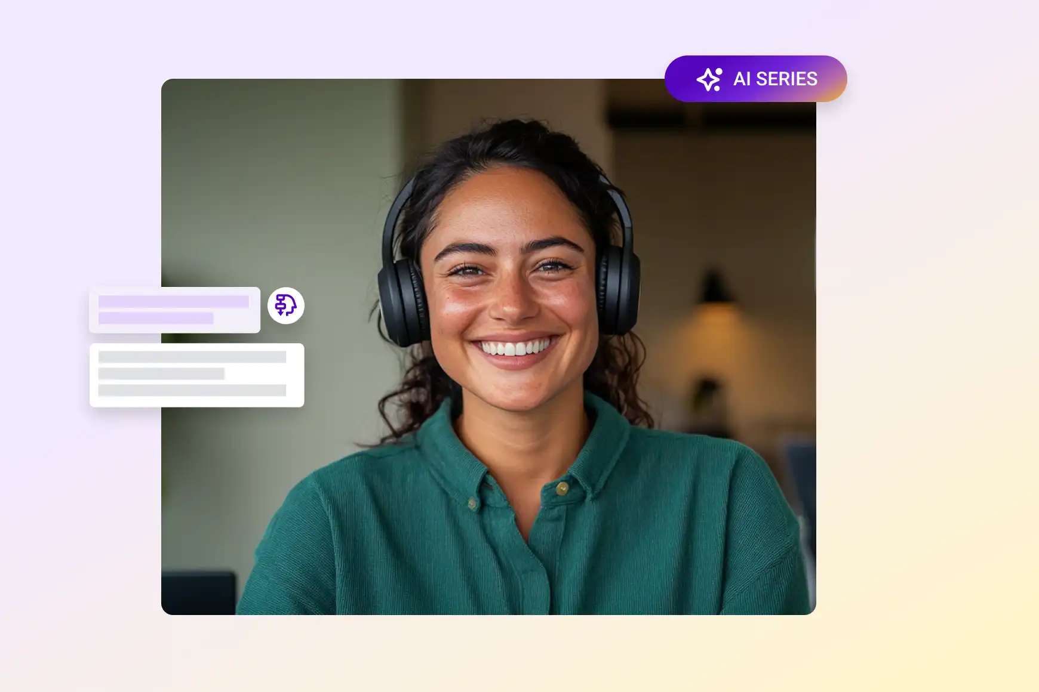1039x692 pixels.
Task: Select the white transcript message card
Action: (x=197, y=376)
